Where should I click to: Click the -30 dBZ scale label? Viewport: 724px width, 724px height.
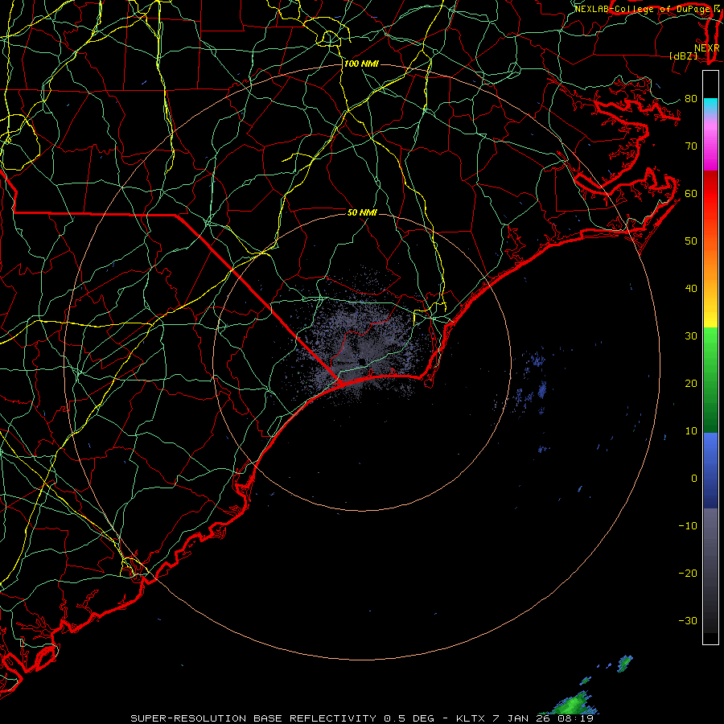[x=688, y=620]
